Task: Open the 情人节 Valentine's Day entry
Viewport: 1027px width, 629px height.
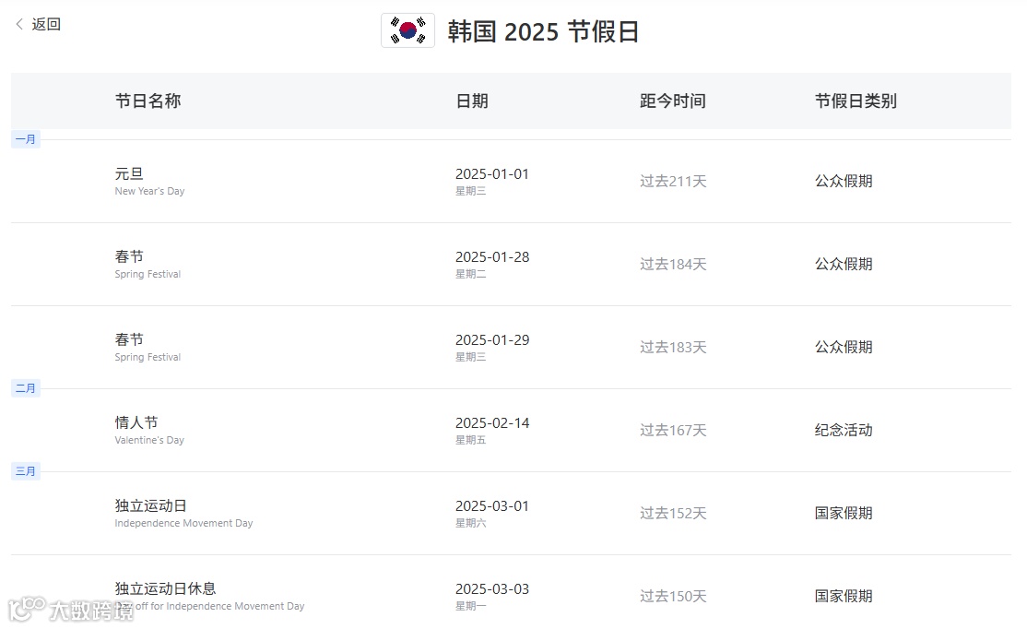Action: tap(136, 422)
